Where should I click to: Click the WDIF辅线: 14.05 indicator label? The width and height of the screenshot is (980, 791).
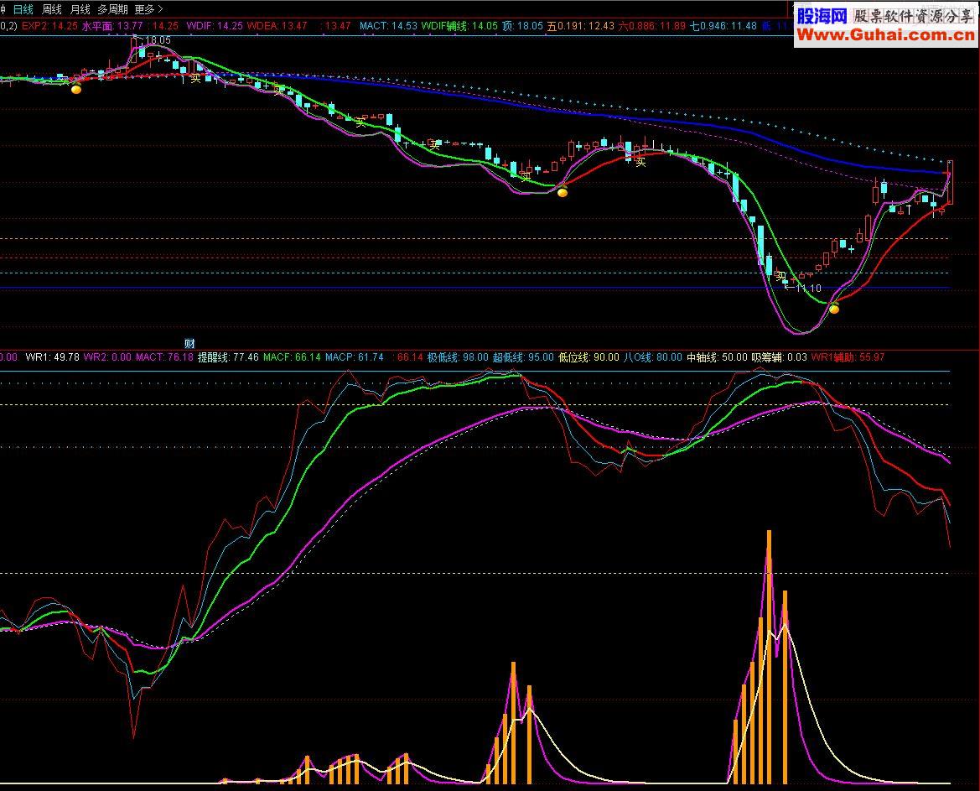[459, 26]
